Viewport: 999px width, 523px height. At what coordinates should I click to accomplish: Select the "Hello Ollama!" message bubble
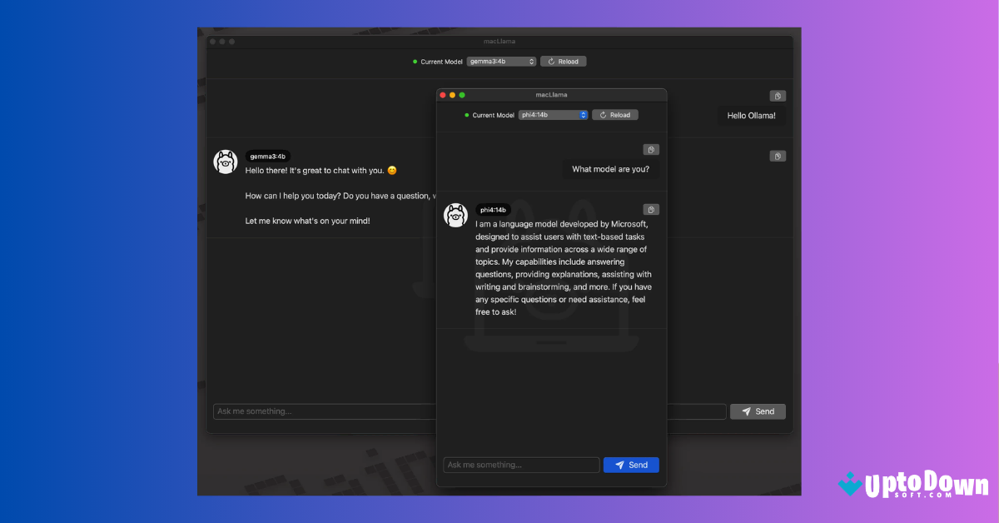(x=751, y=115)
